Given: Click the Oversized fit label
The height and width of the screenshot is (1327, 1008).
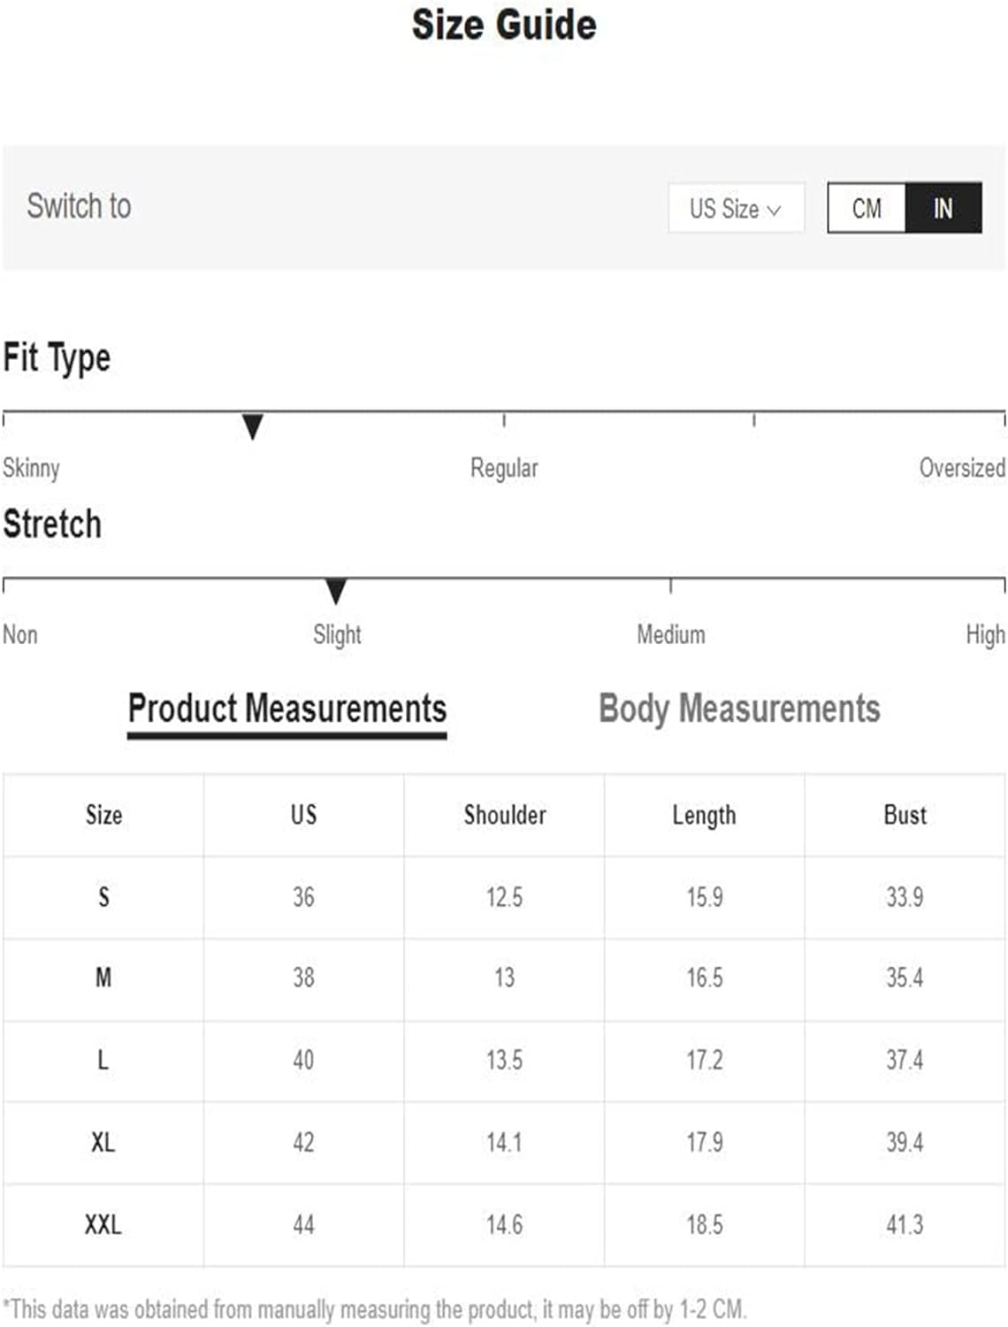Looking at the screenshot, I should click(x=962, y=467).
